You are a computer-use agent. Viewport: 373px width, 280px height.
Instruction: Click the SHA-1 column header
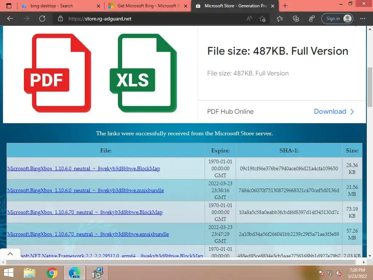point(289,150)
